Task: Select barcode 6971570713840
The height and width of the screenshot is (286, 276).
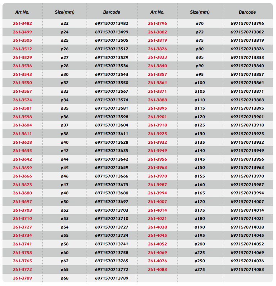Action: coord(247,66)
